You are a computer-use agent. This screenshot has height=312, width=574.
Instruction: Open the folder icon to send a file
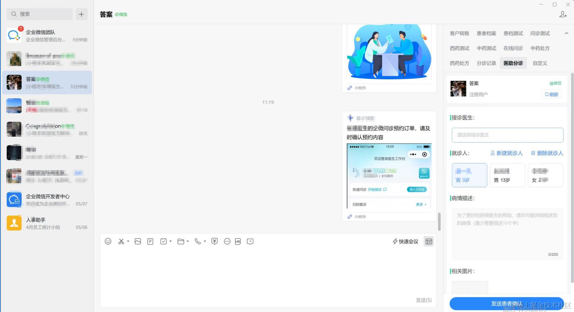pyautogui.click(x=181, y=241)
